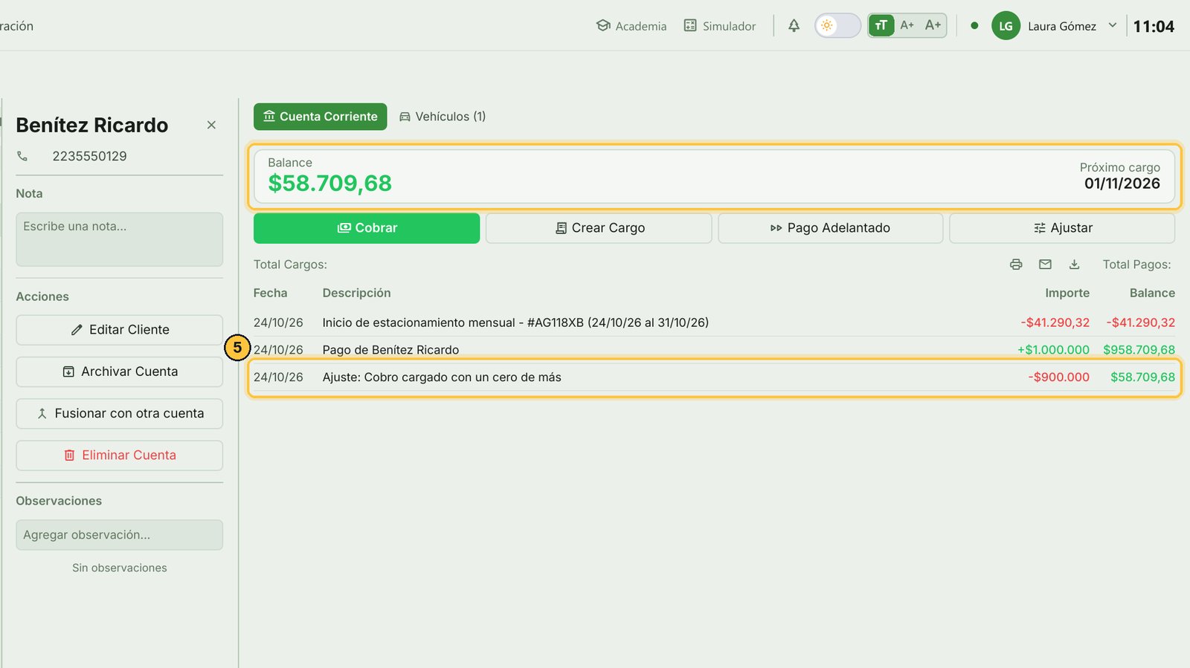Toggle the light/dark theme switch

(837, 25)
